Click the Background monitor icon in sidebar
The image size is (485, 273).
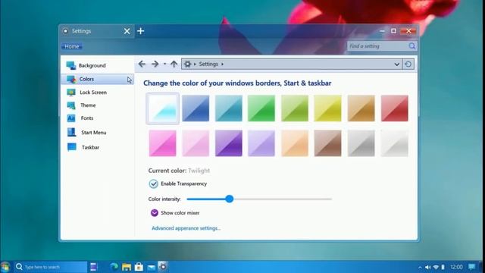tap(70, 65)
